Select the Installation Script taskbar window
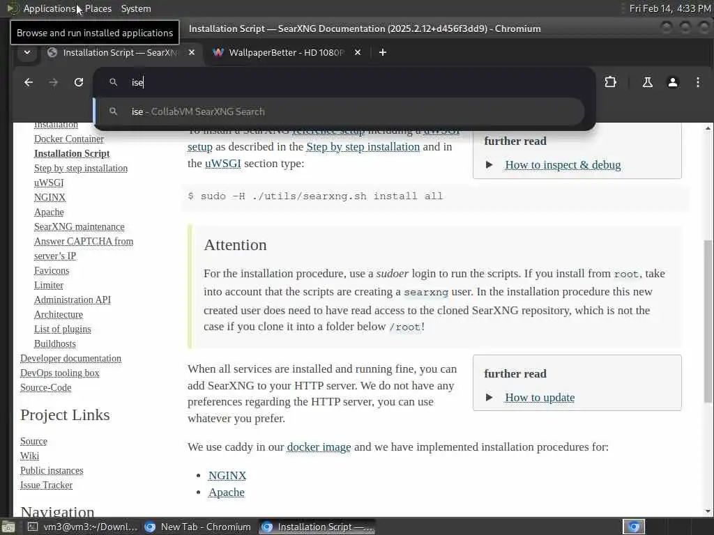 pyautogui.click(x=317, y=527)
